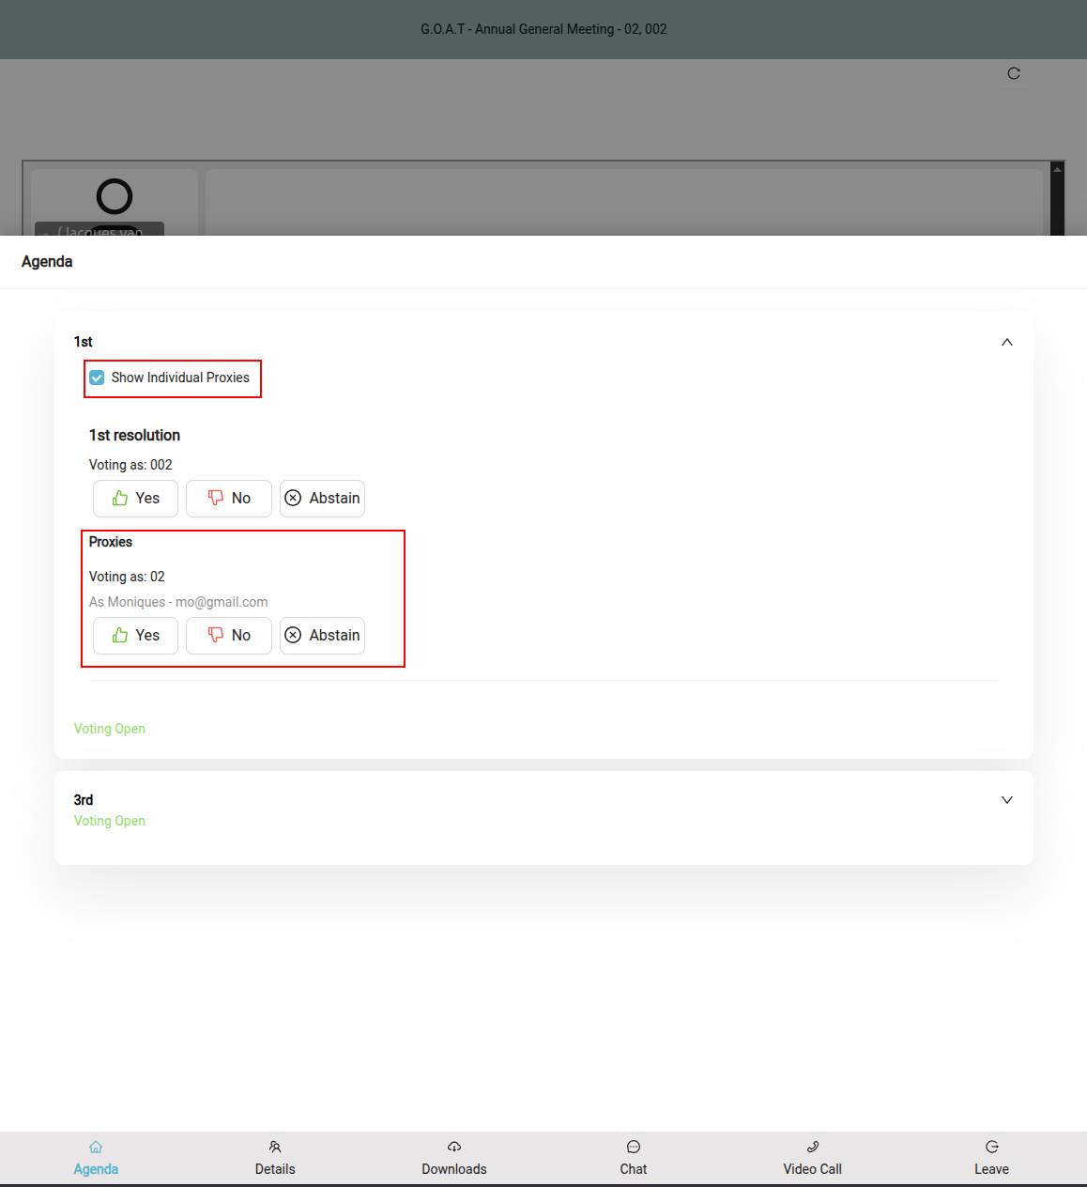This screenshot has width=1087, height=1187.
Task: Click the participant avatar circle thumbnail
Action: pos(115,196)
